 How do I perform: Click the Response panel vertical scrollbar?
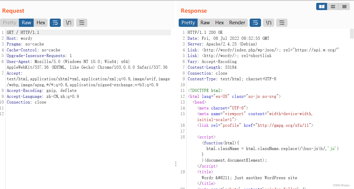pos(352,34)
